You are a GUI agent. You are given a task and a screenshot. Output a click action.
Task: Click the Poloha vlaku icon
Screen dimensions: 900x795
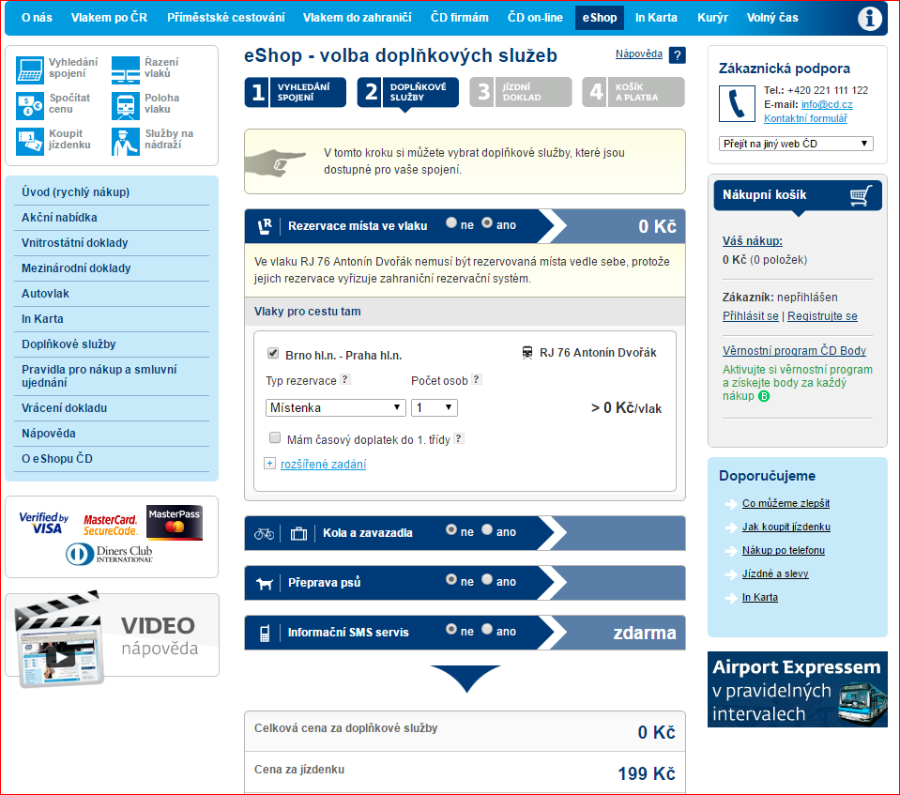125,104
